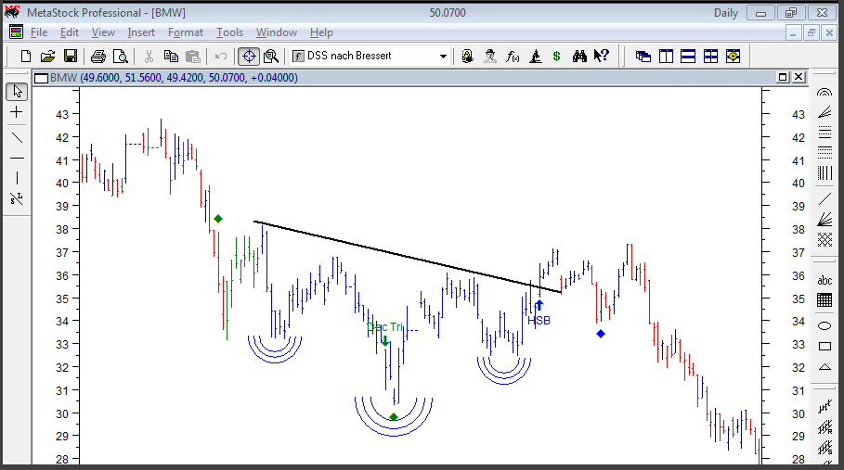Cut the selection with the scissors icon

(x=149, y=56)
